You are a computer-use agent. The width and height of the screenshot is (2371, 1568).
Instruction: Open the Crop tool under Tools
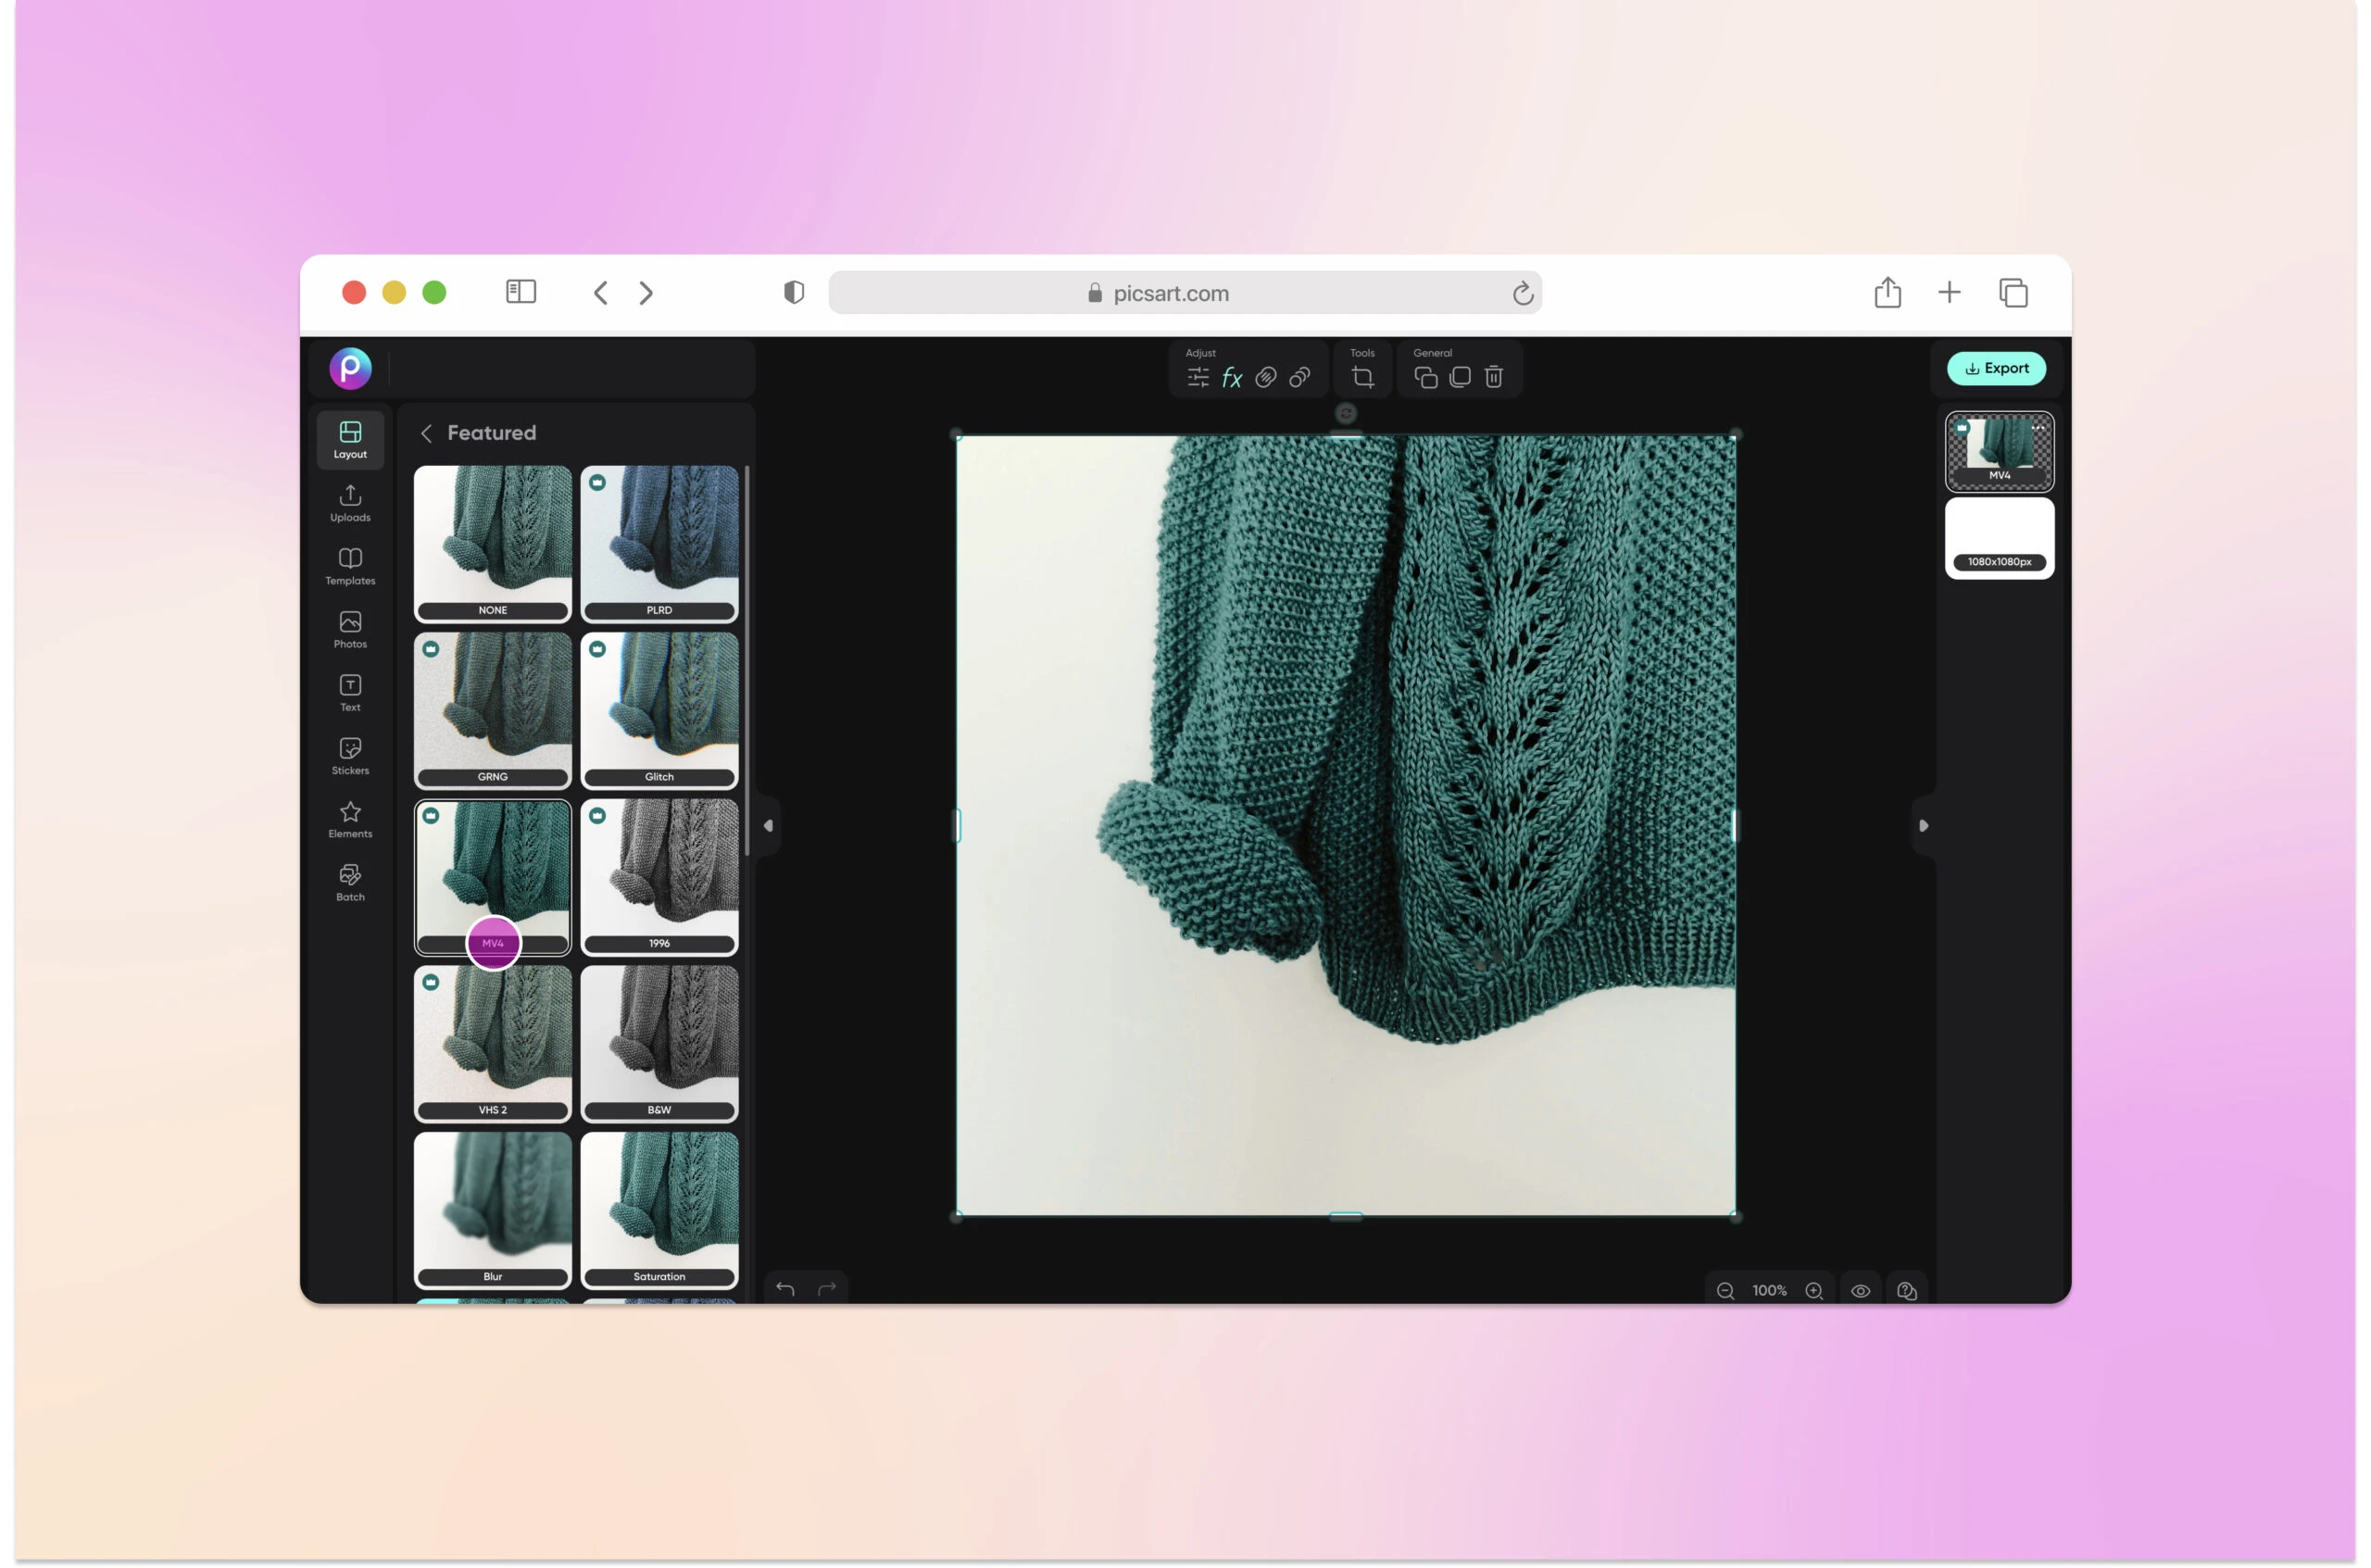[1362, 376]
